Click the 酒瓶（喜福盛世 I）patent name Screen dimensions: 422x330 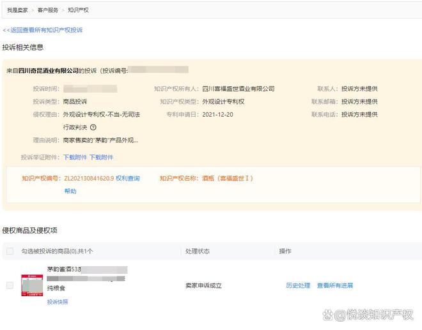[228, 178]
